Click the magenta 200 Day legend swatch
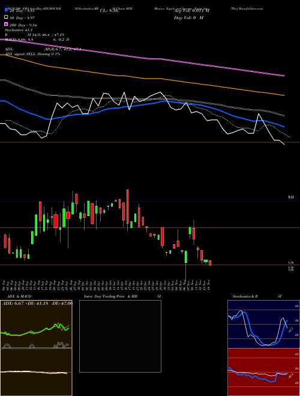The width and height of the screenshot is (300, 396). click(x=6, y=25)
